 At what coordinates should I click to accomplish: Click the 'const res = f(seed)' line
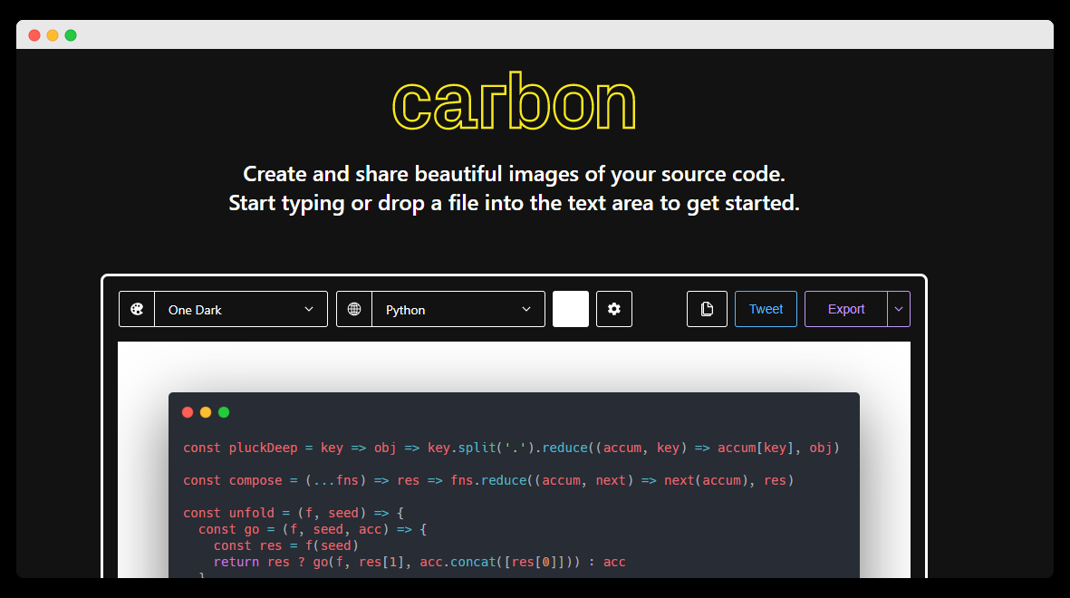[286, 545]
